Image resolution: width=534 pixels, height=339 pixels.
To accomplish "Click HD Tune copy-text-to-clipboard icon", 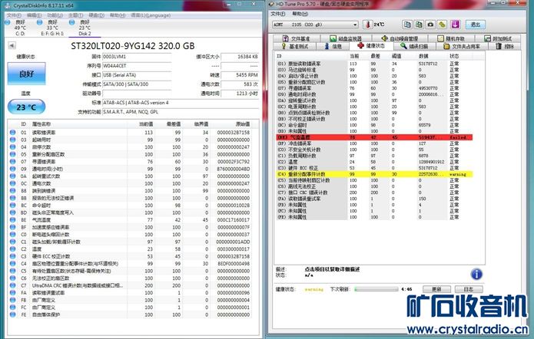I will click(407, 25).
